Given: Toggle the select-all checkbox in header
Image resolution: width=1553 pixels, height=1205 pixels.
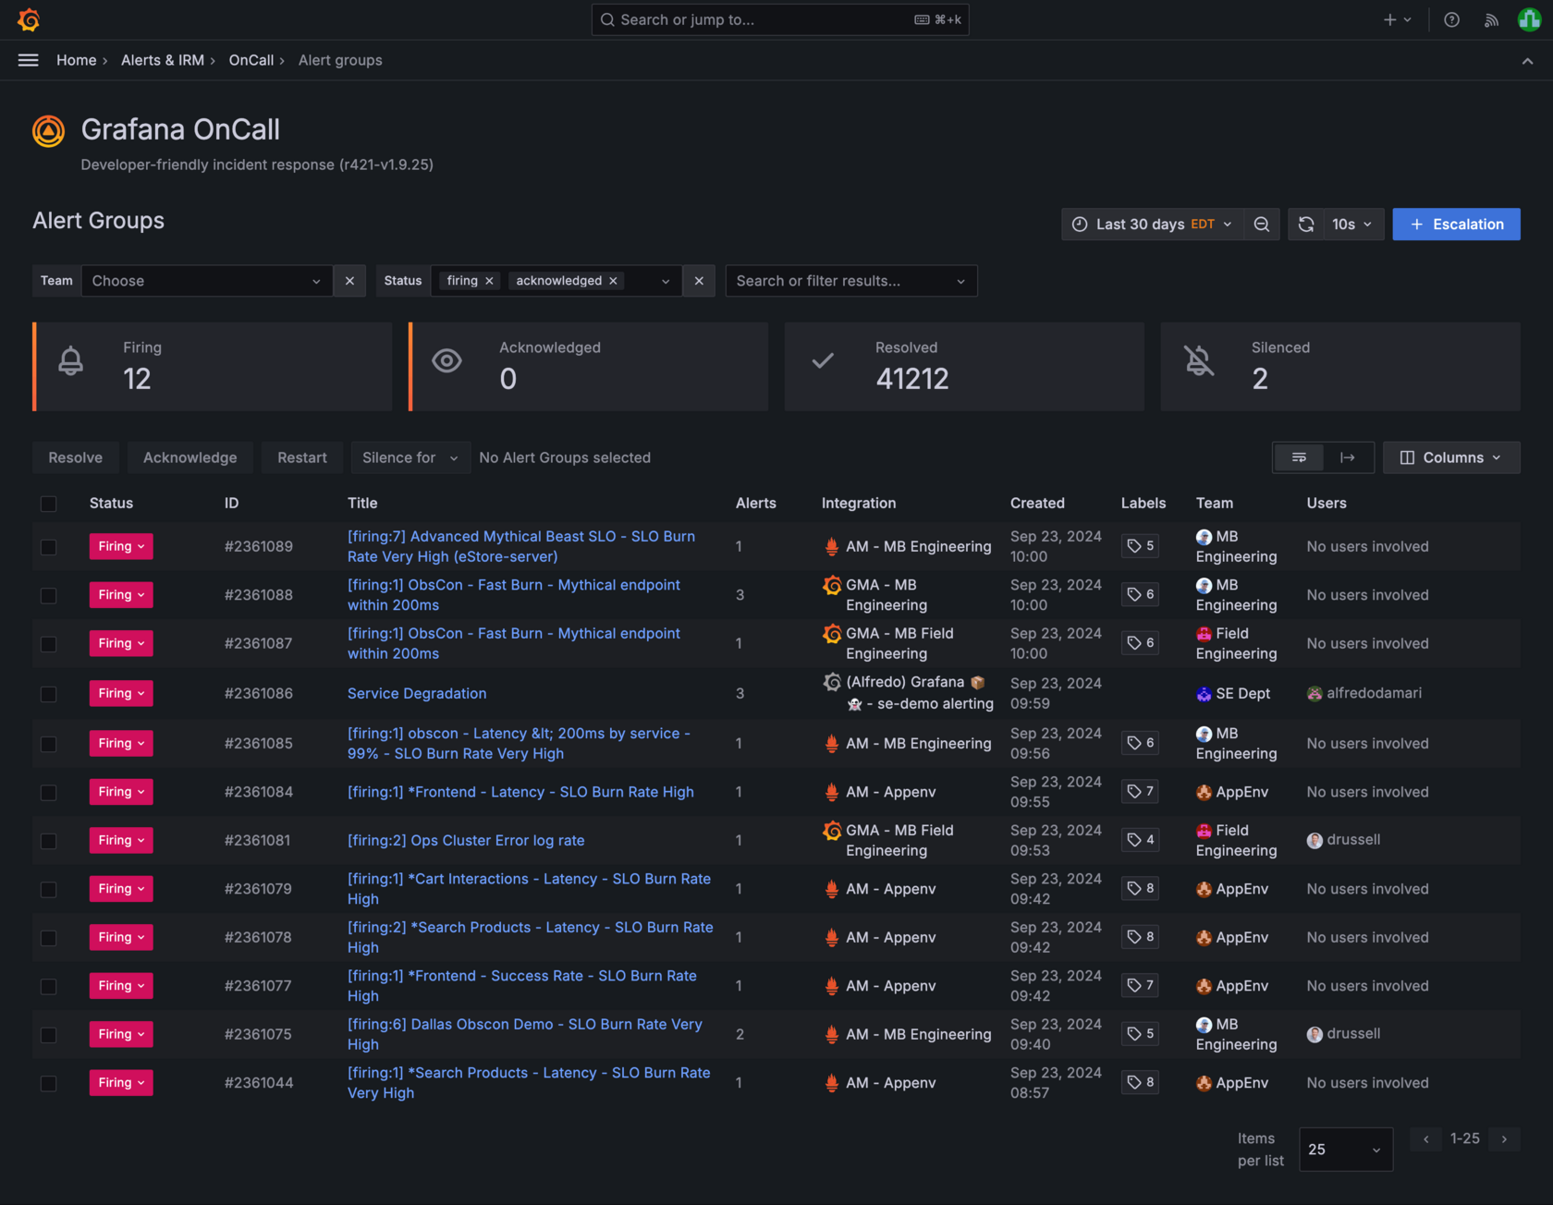Looking at the screenshot, I should (49, 504).
